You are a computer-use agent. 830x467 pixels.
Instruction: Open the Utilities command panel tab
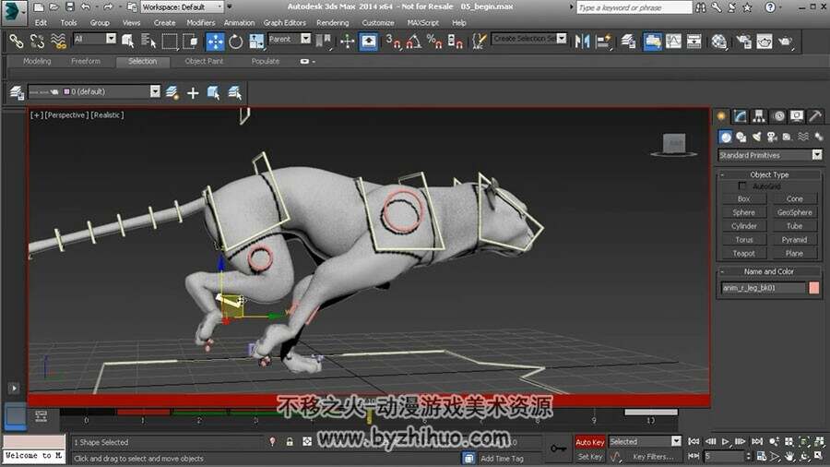816,116
